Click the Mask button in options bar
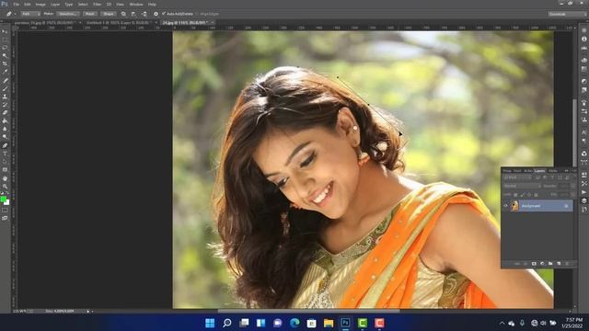Viewport: 589px width, 331px height. (x=90, y=14)
